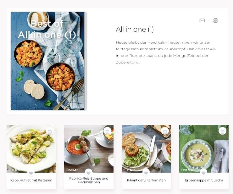Viewport: 233px width, 194px height.
Task: Open Paprika-Reis-Suppe und Hackbällchen title link
Action: point(89,180)
